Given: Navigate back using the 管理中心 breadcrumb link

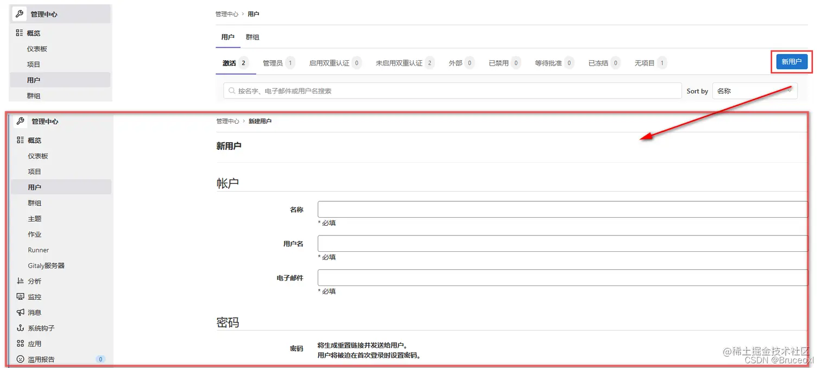Looking at the screenshot, I should coord(226,14).
